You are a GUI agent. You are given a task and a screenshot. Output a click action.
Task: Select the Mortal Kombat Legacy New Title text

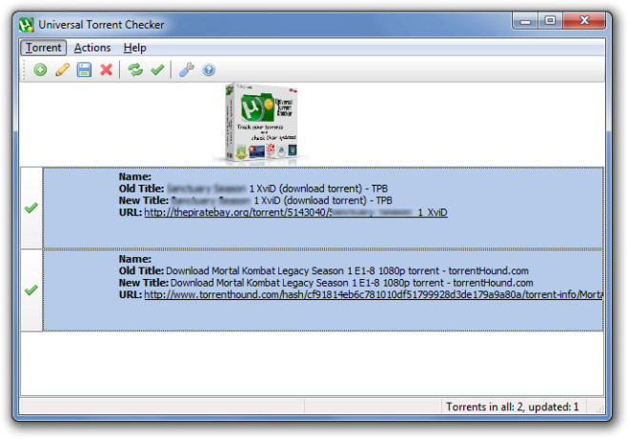click(352, 283)
